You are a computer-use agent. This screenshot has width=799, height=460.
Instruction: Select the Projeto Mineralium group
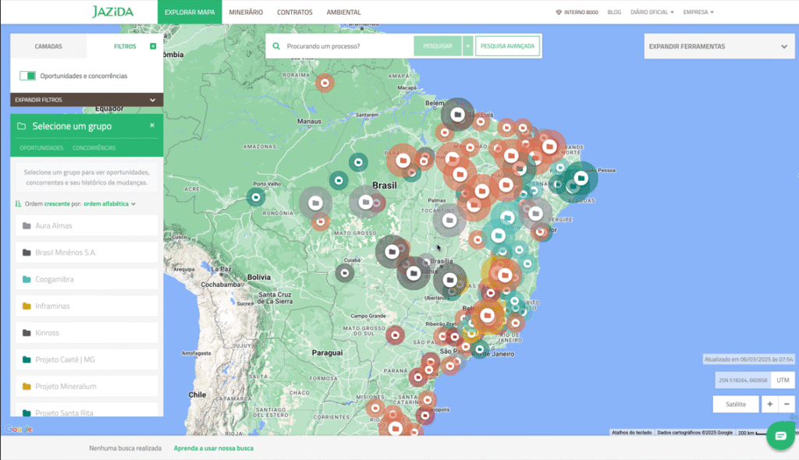point(87,386)
